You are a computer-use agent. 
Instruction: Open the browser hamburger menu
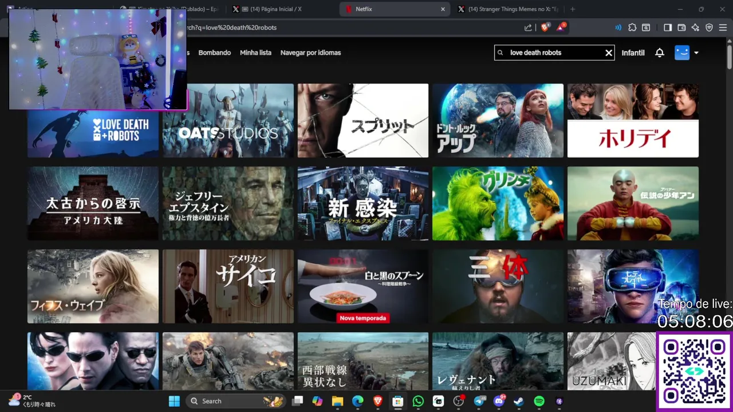tap(723, 27)
